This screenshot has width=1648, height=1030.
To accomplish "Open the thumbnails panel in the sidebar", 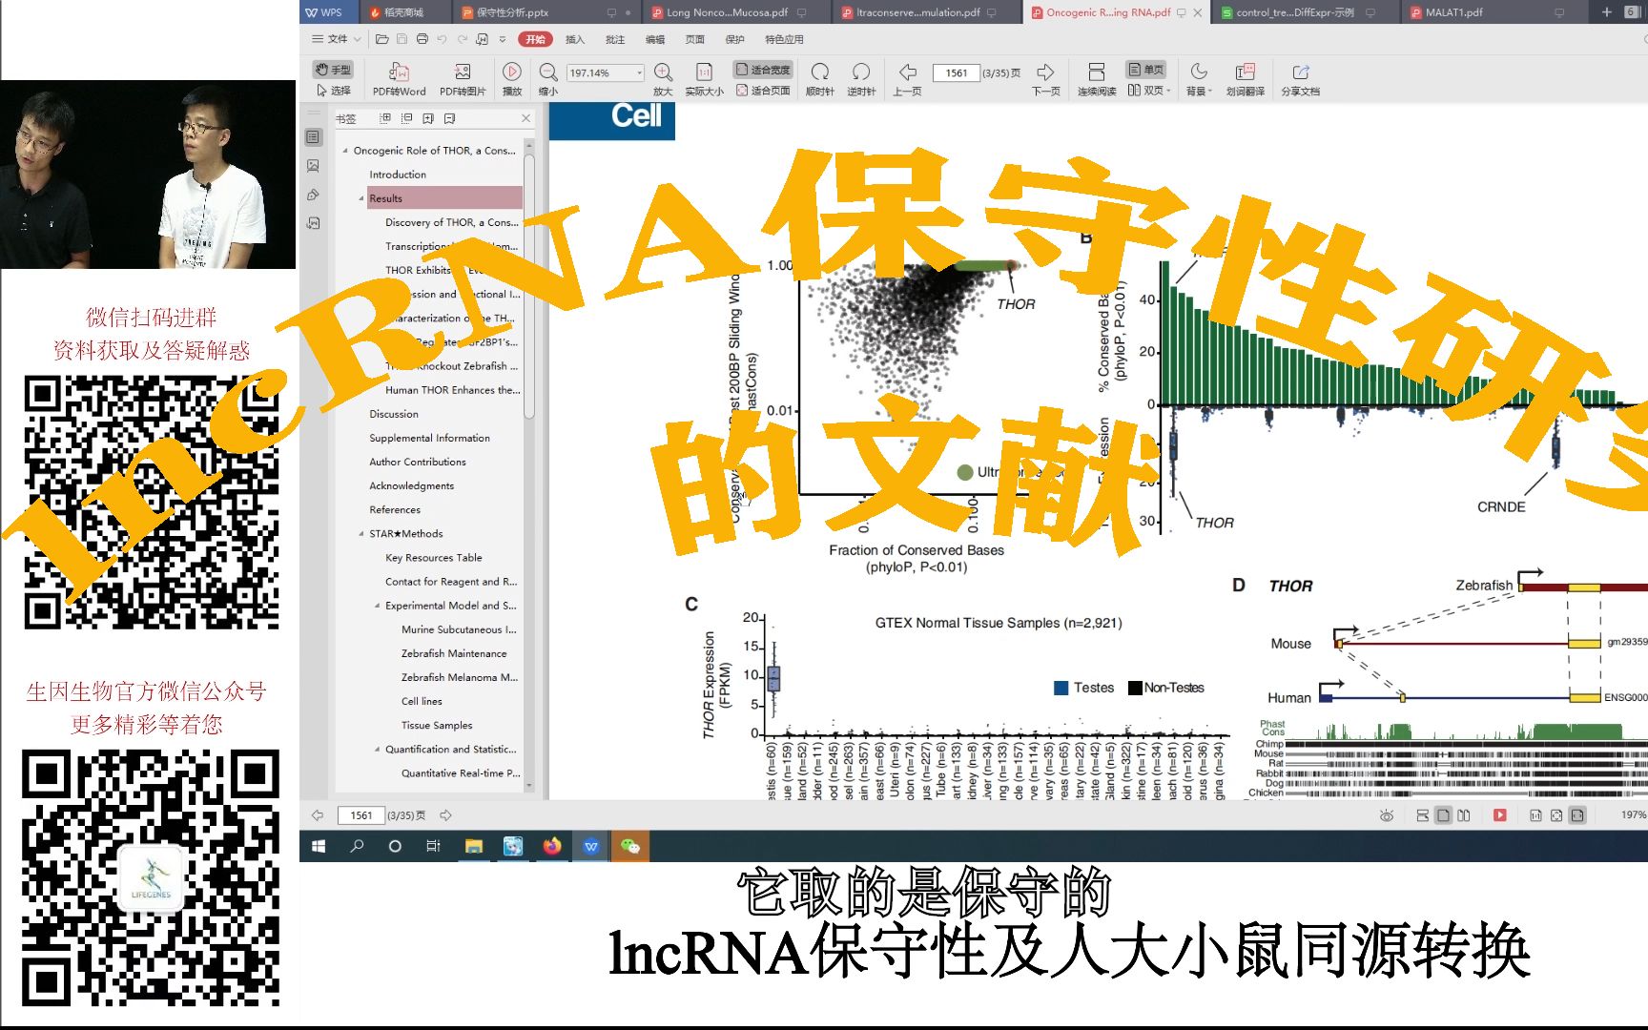I will pyautogui.click(x=313, y=166).
